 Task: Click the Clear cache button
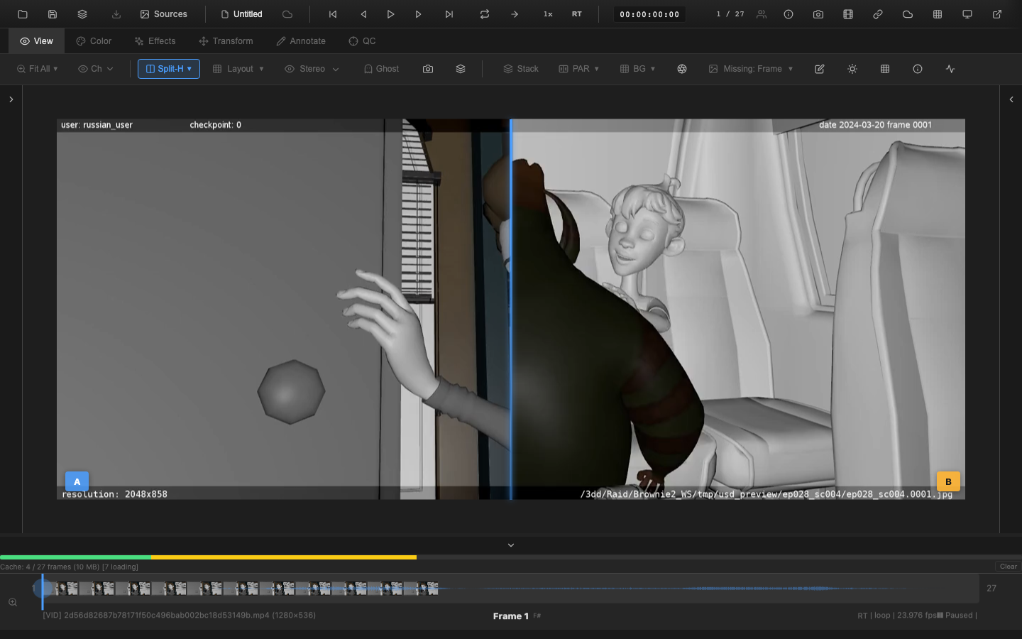click(x=1007, y=567)
